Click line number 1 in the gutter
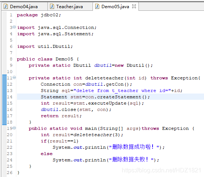 point(11,15)
